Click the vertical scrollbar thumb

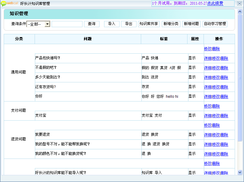240,78
